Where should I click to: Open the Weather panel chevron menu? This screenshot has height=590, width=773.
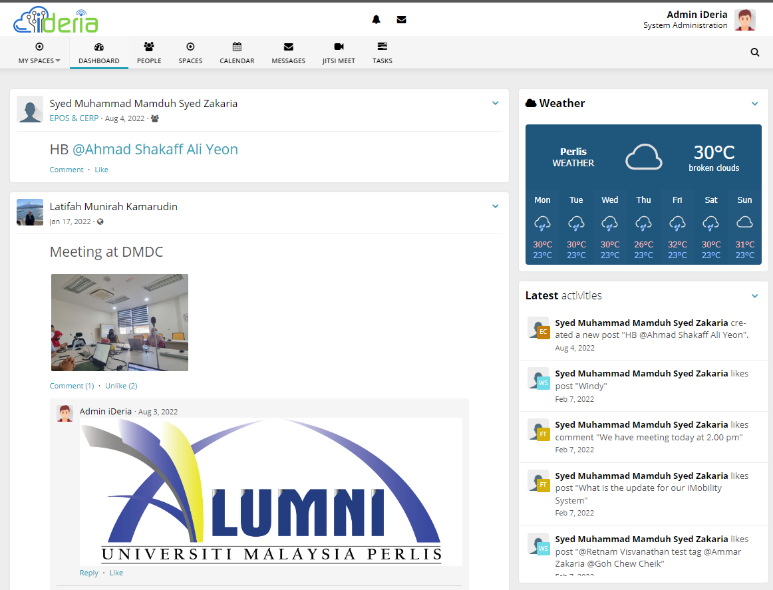point(754,104)
